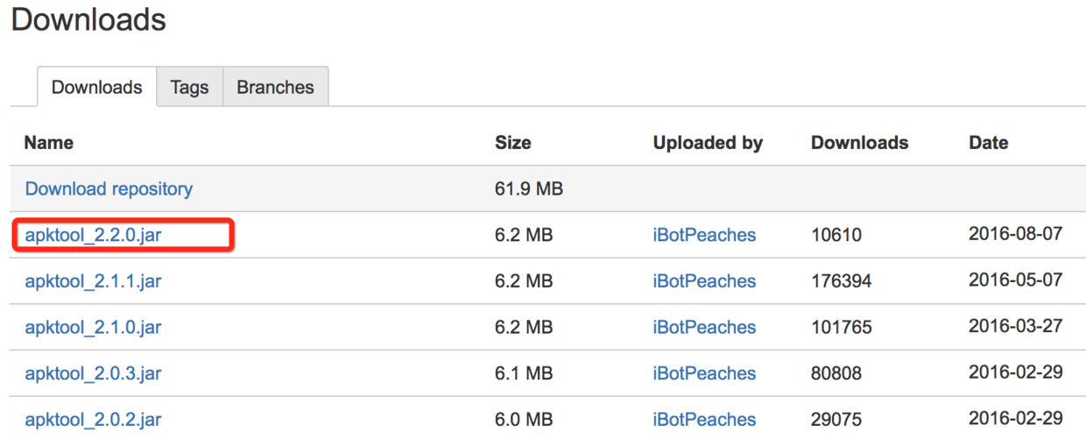Open iBotPeaches profile in 2.2.0 row
The height and width of the screenshot is (439, 1086).
704,235
